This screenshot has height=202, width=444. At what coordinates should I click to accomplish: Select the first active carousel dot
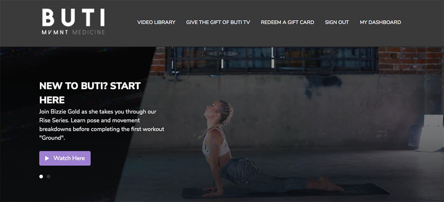coord(41,176)
